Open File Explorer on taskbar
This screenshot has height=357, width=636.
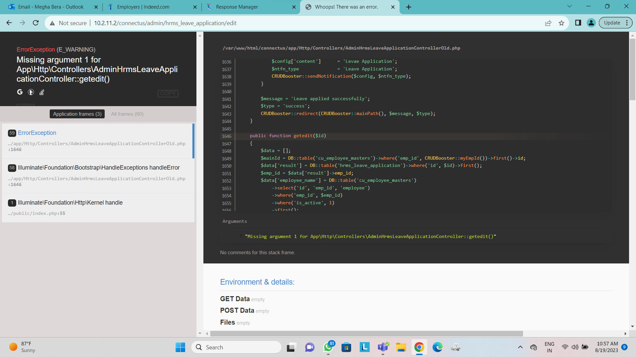pos(401,347)
